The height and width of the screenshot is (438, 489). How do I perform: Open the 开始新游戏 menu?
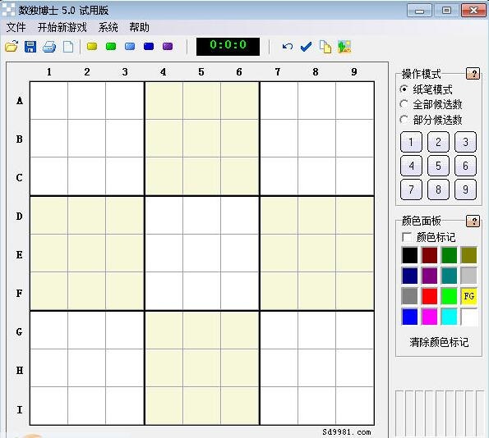click(62, 27)
